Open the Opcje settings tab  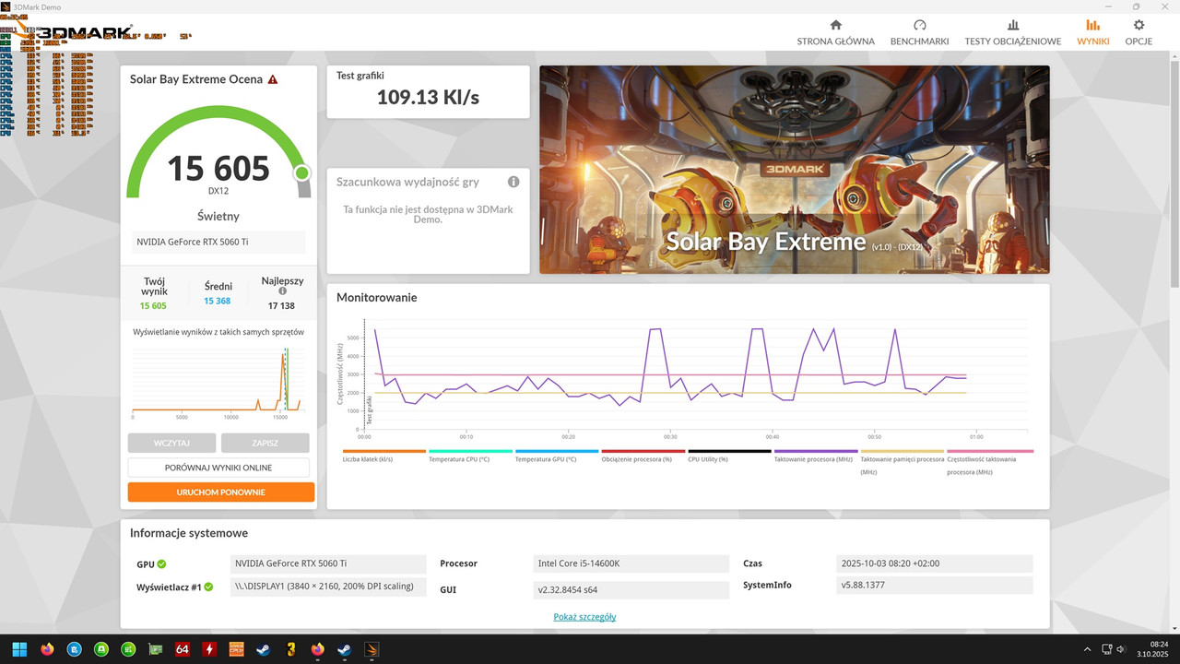coord(1139,32)
